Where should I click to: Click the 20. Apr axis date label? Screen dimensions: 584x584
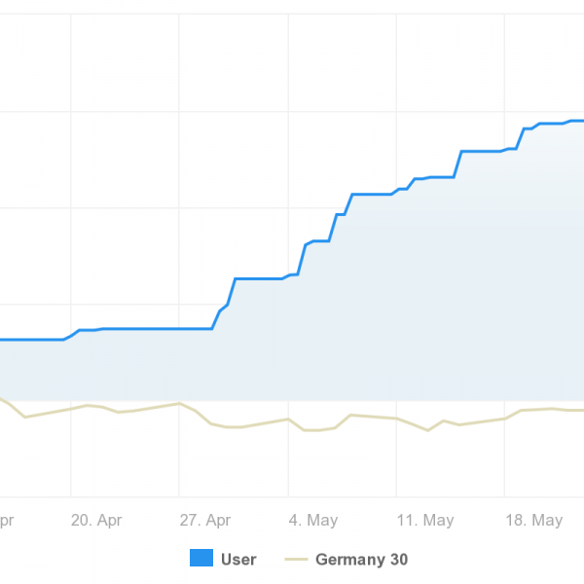(x=96, y=521)
